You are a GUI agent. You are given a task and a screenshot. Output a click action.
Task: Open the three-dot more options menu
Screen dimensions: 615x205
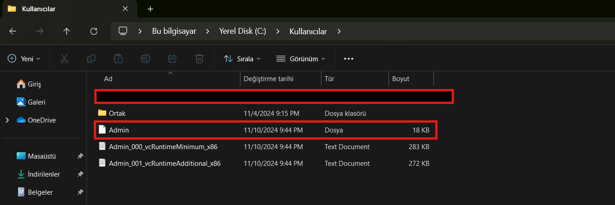click(x=348, y=59)
